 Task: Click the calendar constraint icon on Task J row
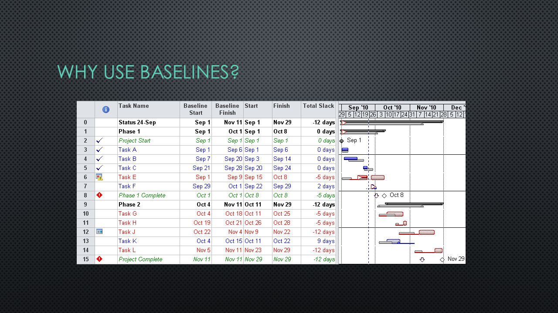[99, 232]
